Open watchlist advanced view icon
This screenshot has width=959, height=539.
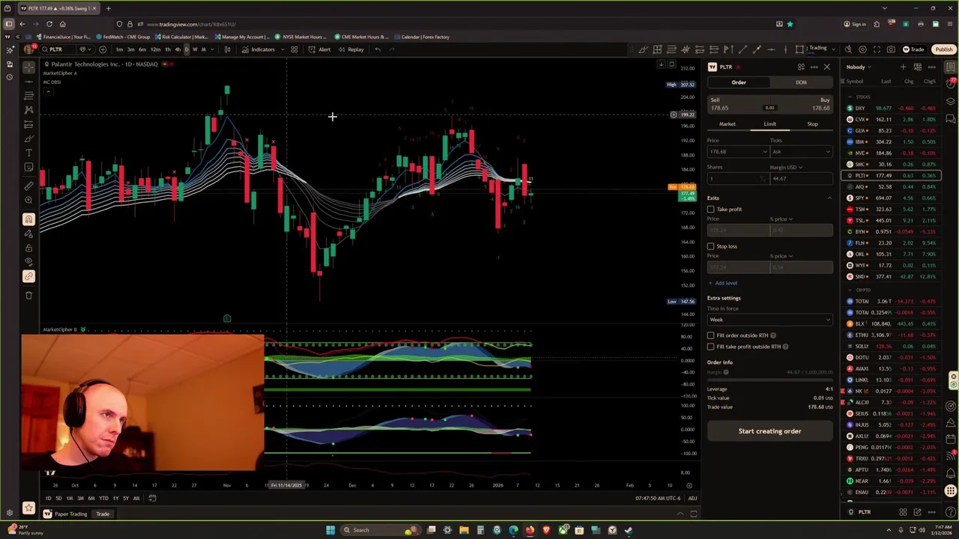click(x=917, y=67)
